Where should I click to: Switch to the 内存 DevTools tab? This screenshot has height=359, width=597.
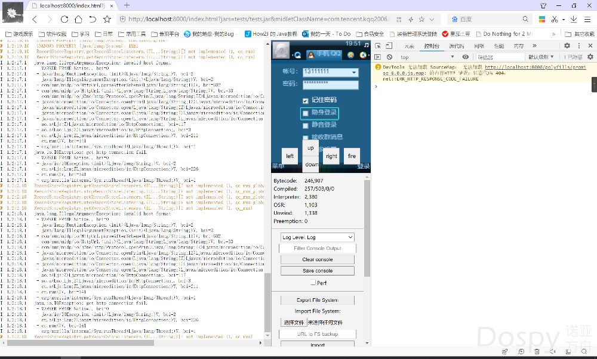tap(519, 46)
